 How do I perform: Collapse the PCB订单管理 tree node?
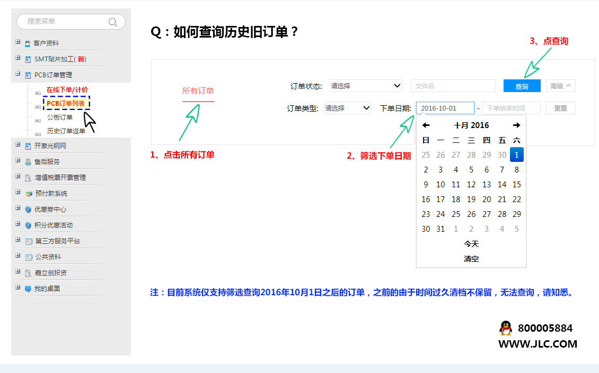(17, 74)
